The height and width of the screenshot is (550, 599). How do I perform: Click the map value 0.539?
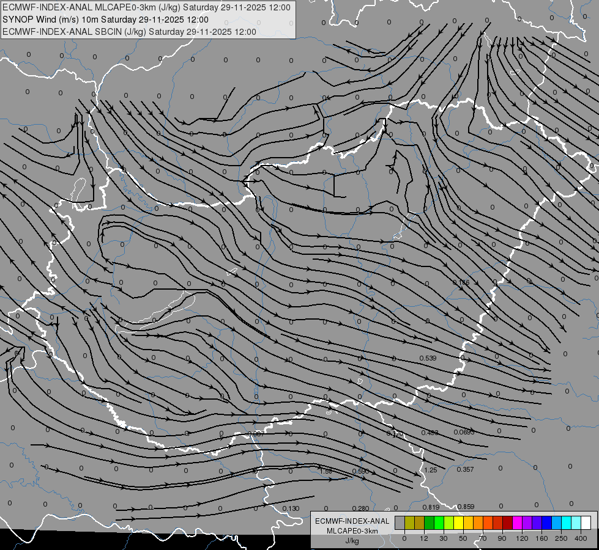point(428,358)
